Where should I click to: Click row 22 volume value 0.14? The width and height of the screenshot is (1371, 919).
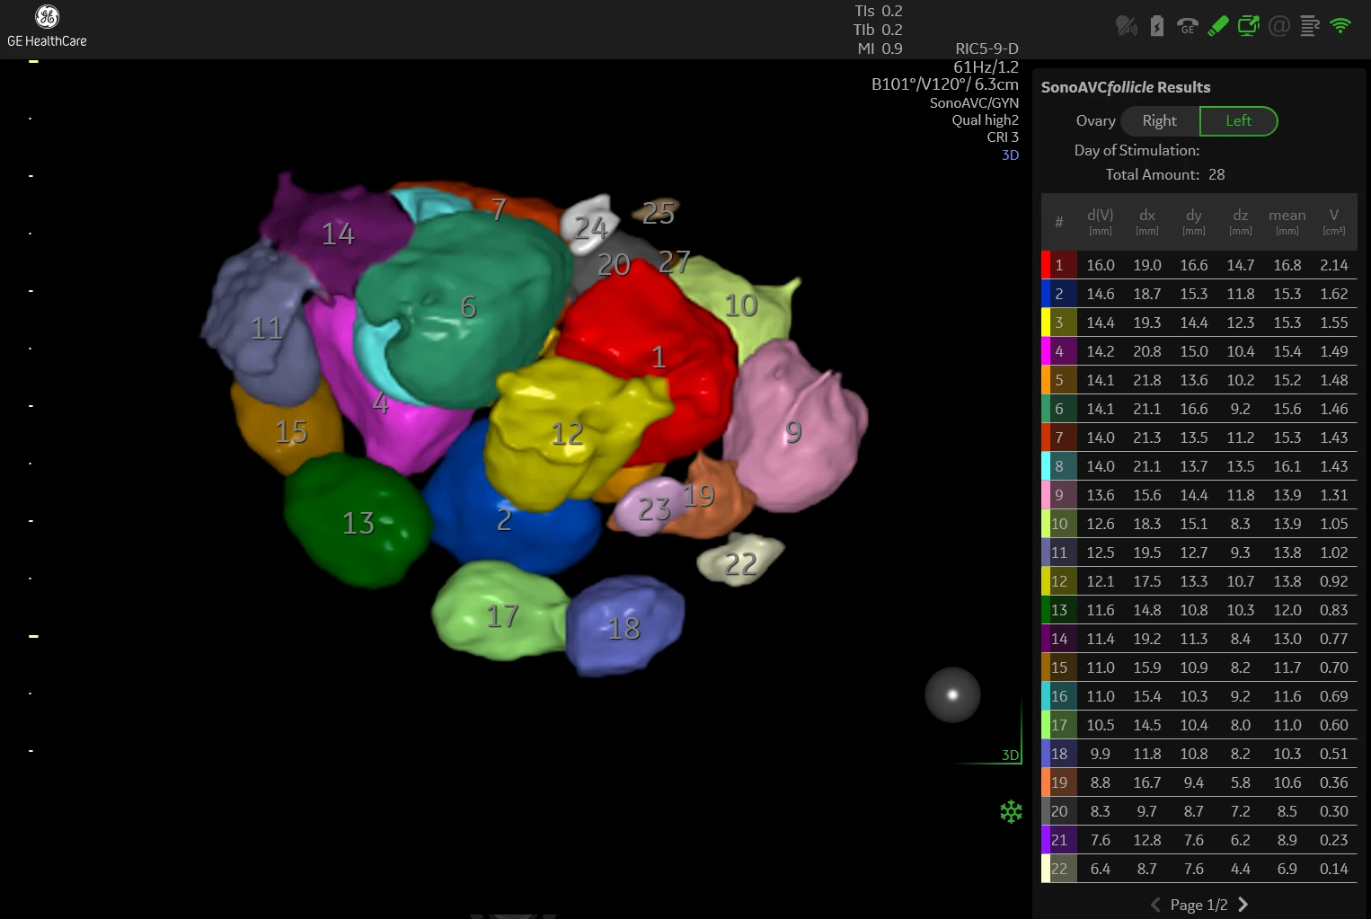tap(1334, 869)
